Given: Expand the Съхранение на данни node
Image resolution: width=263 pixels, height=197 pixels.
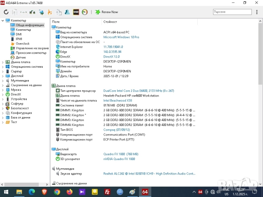Looking at the screenshot, I should tap(3, 85).
